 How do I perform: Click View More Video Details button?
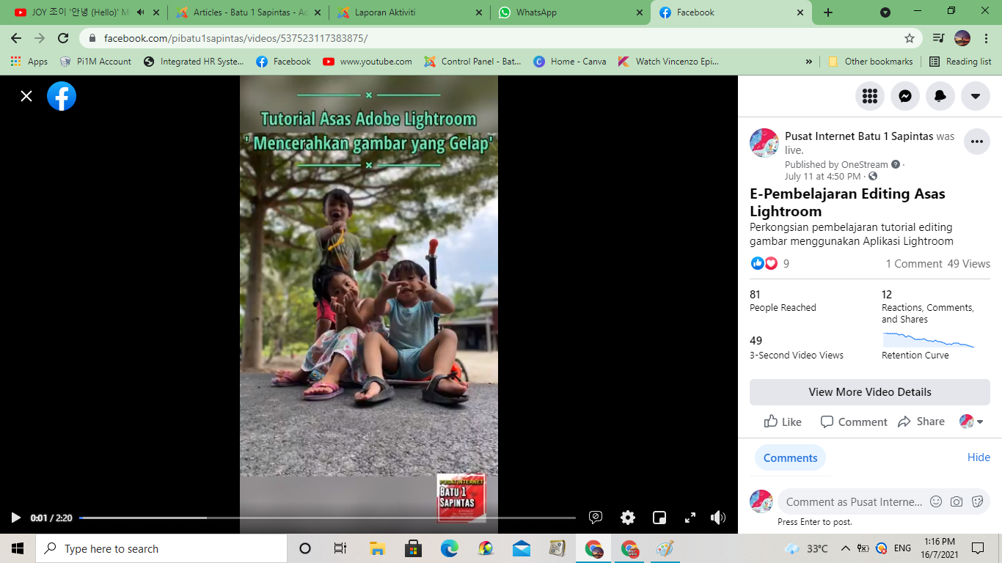(x=869, y=392)
